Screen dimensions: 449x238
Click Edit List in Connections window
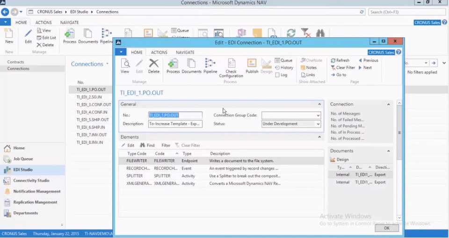click(46, 38)
